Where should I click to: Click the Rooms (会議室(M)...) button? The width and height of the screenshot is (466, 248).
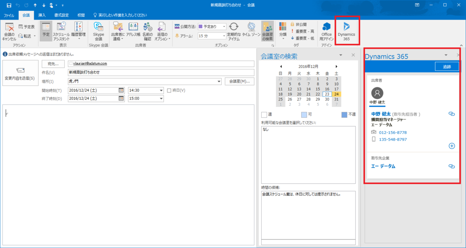coord(239,81)
